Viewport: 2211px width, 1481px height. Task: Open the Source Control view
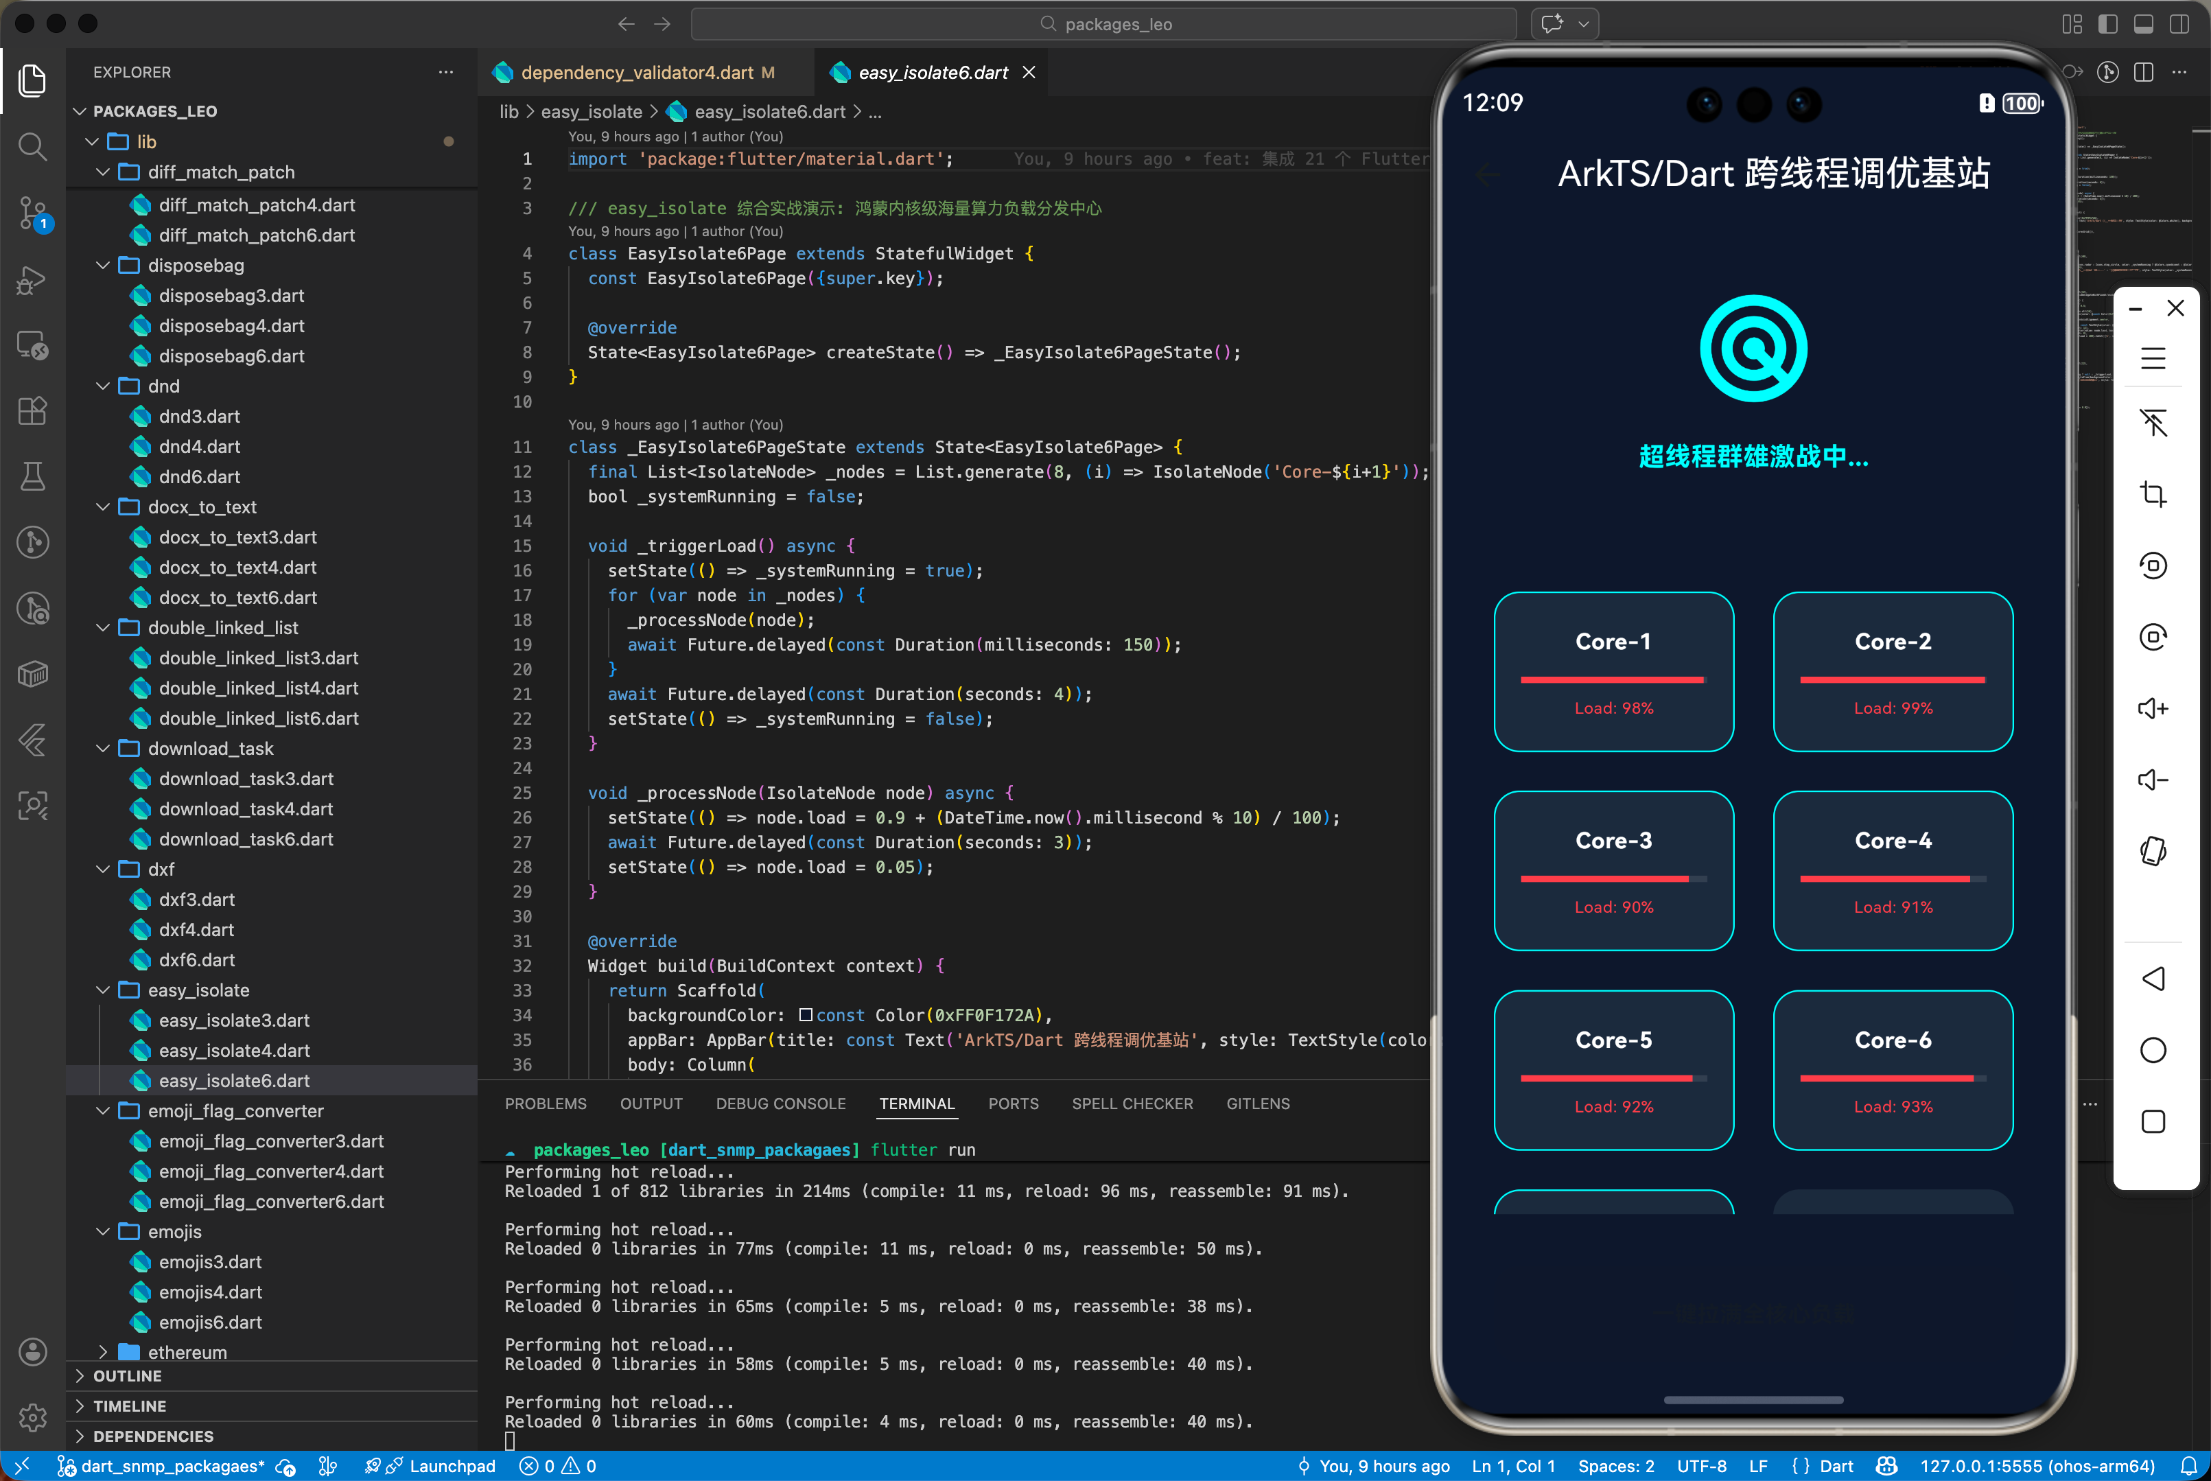coord(32,213)
